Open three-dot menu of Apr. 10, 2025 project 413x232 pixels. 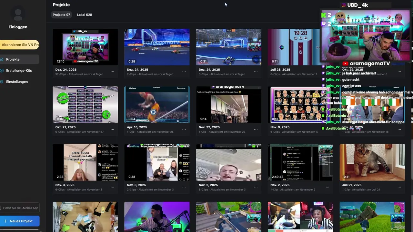184,129
